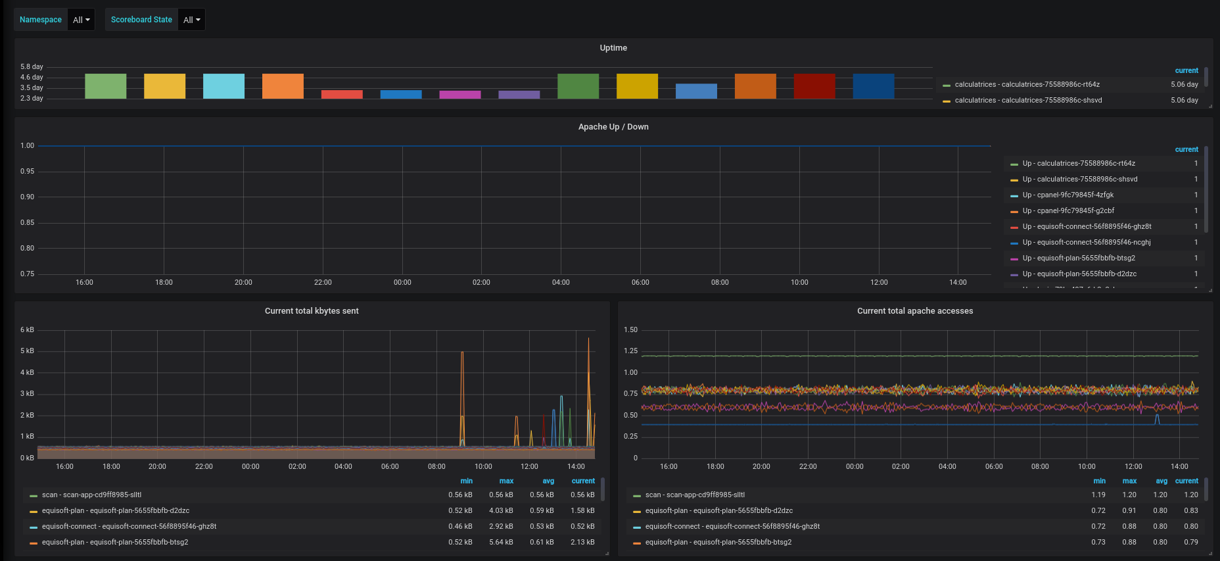Screen dimensions: 1220x561
Task: Open the Uptime panel title menu
Action: (x=613, y=48)
